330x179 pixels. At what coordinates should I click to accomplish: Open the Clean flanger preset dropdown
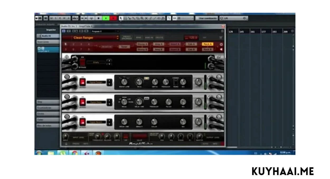click(118, 38)
